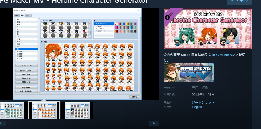Open the ジークンソフト developer link
The height and width of the screenshot is (129, 261).
pyautogui.click(x=203, y=102)
